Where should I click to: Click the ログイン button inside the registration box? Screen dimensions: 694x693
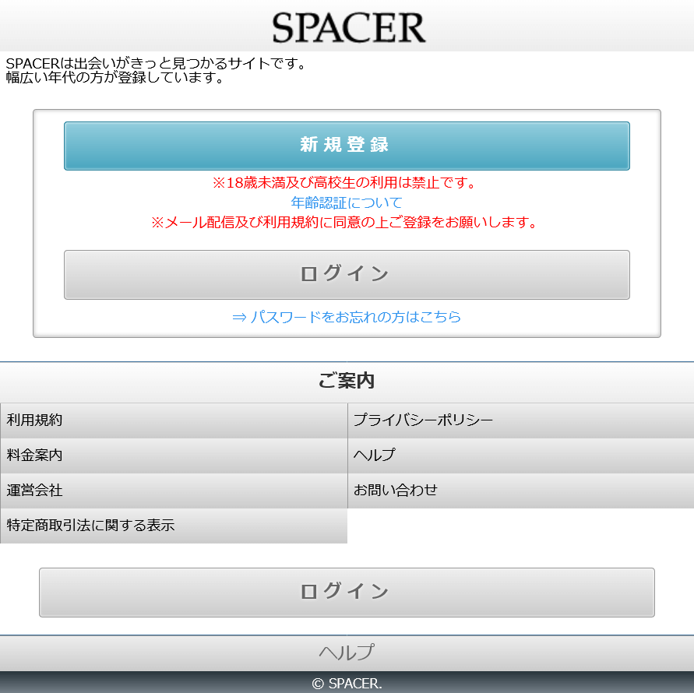coord(347,274)
